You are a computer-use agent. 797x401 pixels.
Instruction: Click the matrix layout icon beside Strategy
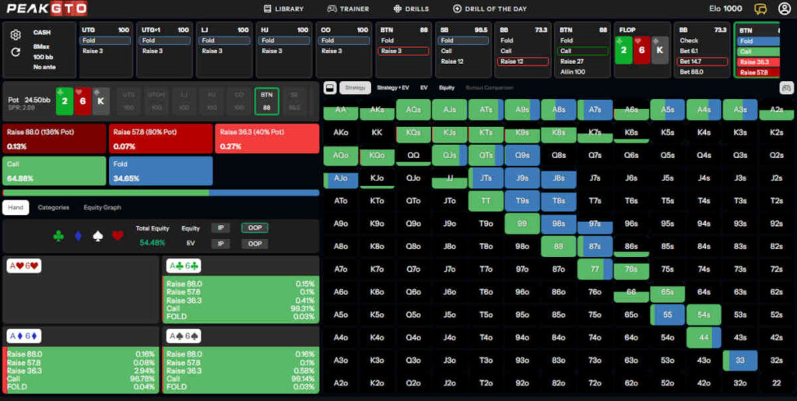[x=330, y=87]
